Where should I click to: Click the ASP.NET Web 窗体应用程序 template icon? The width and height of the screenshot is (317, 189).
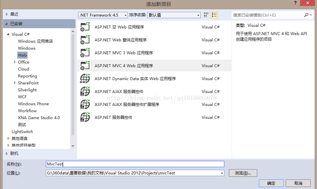[x=85, y=40]
